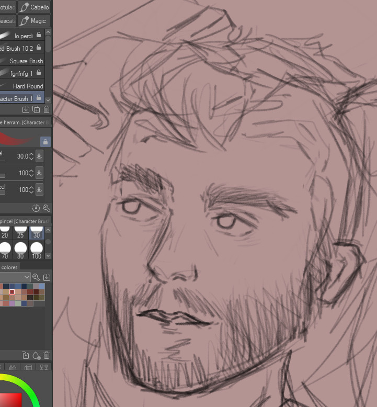The width and height of the screenshot is (377, 407).
Task: Pick the 80 brush size preset
Action: (x=20, y=251)
